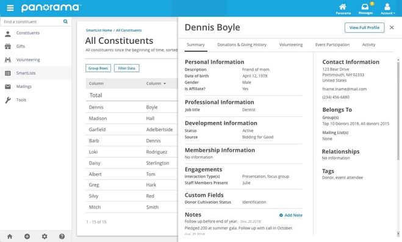Select the Albert row in the list
Image resolution: width=402 pixels, height=242 pixels.
(x=132, y=174)
